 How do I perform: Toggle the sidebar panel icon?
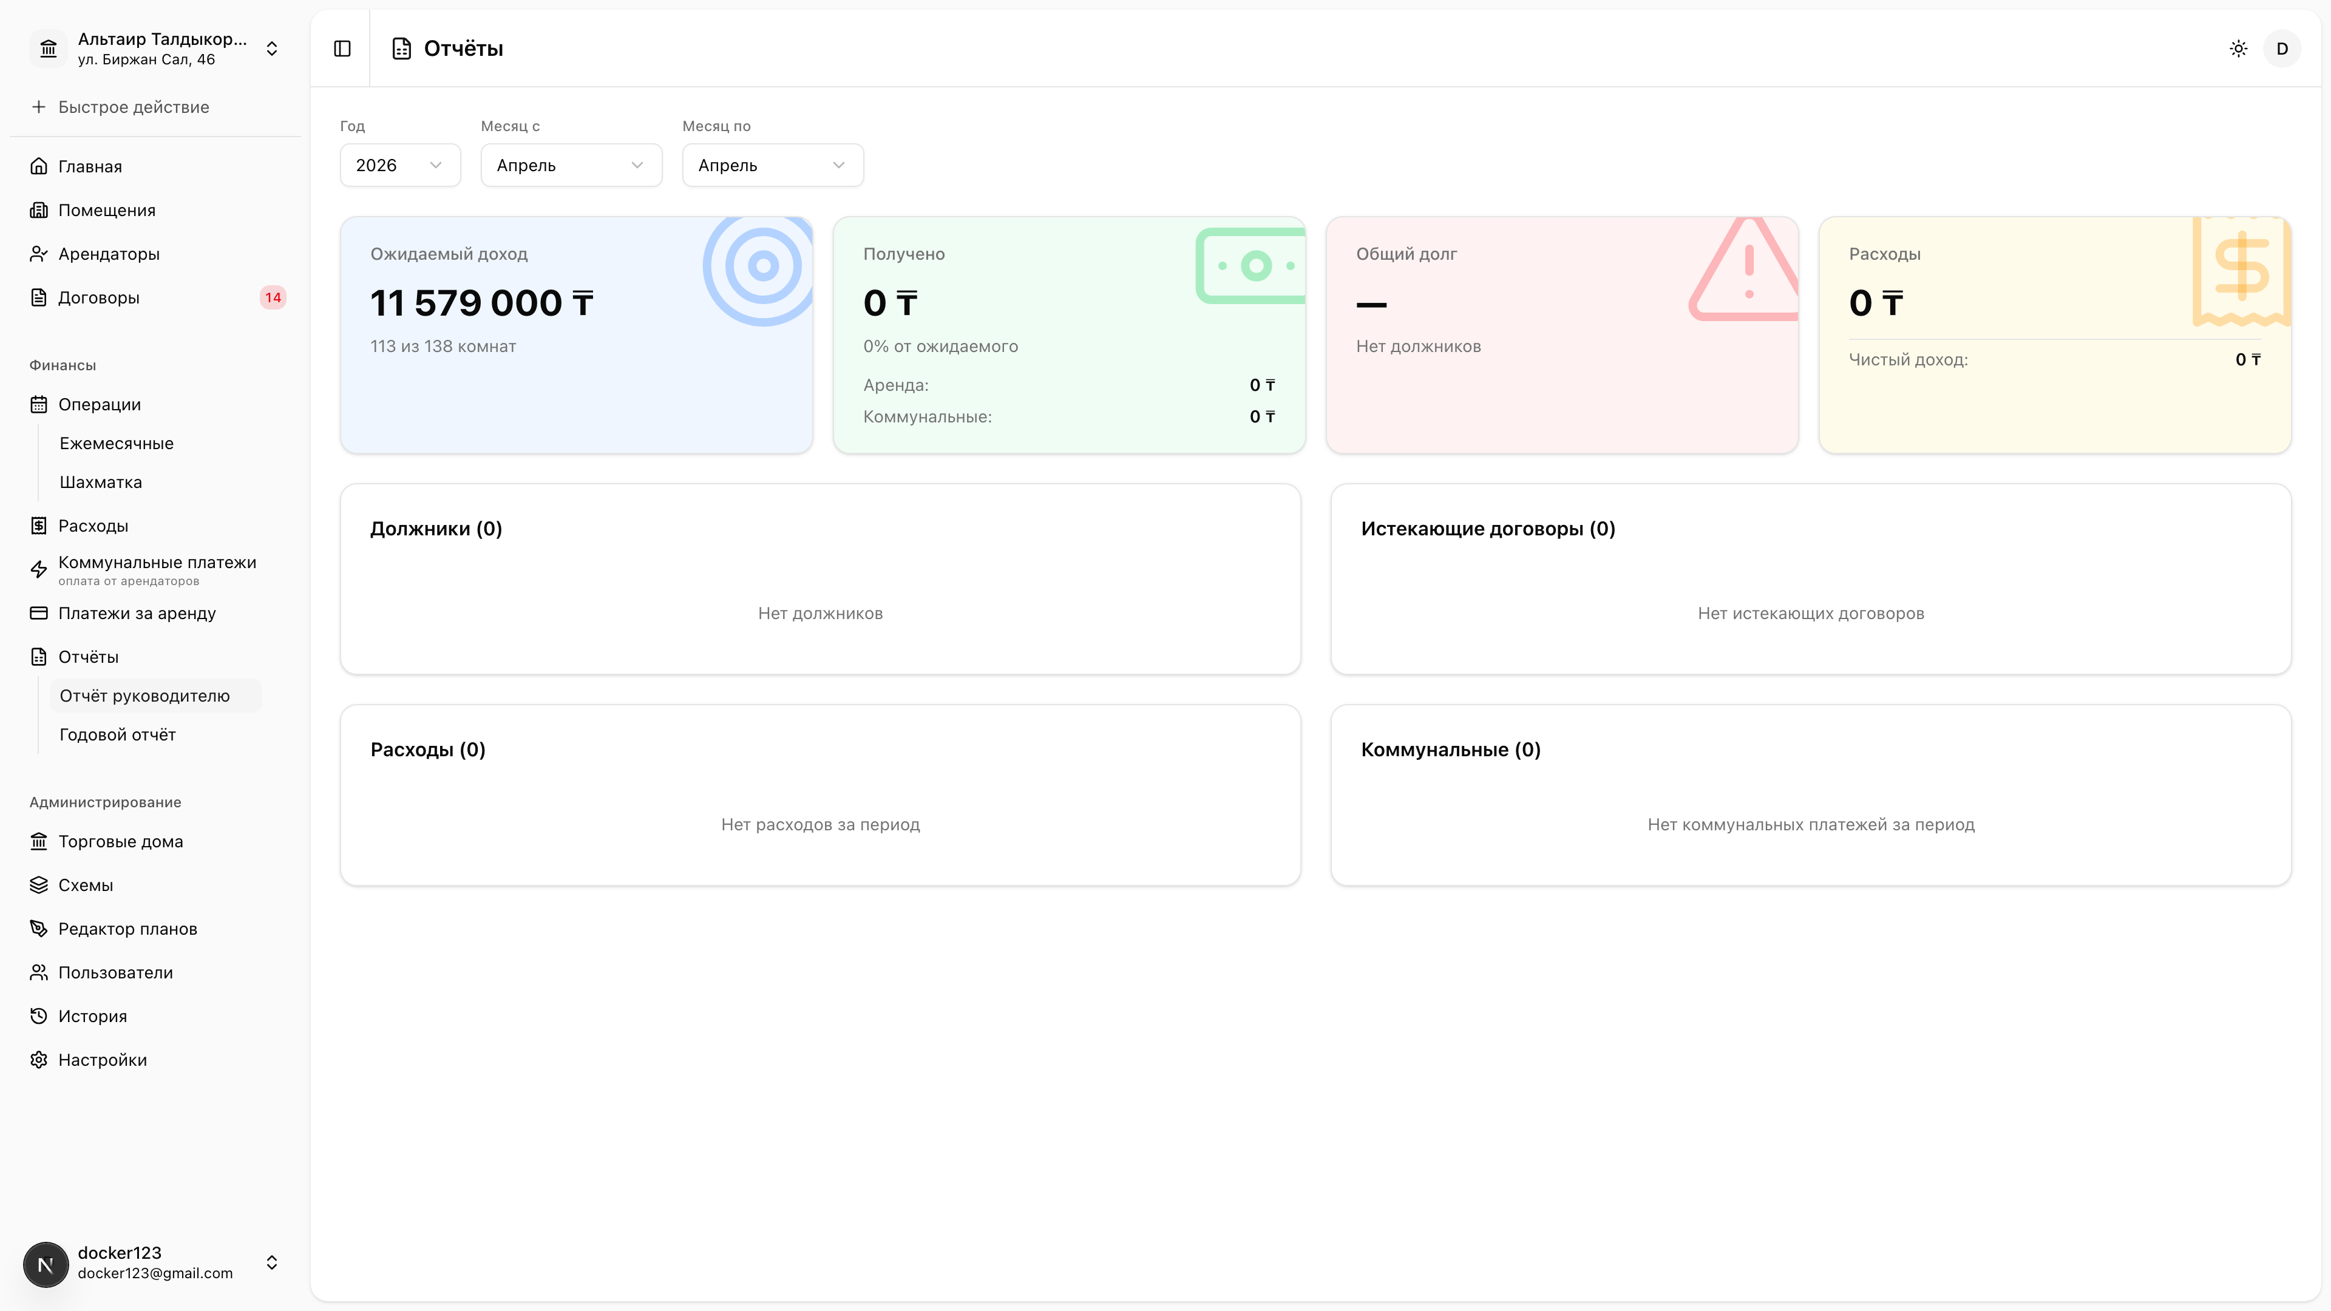[342, 49]
